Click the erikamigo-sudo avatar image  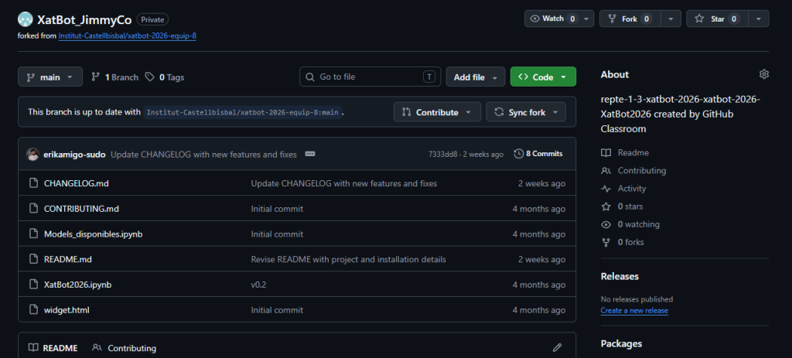point(32,155)
